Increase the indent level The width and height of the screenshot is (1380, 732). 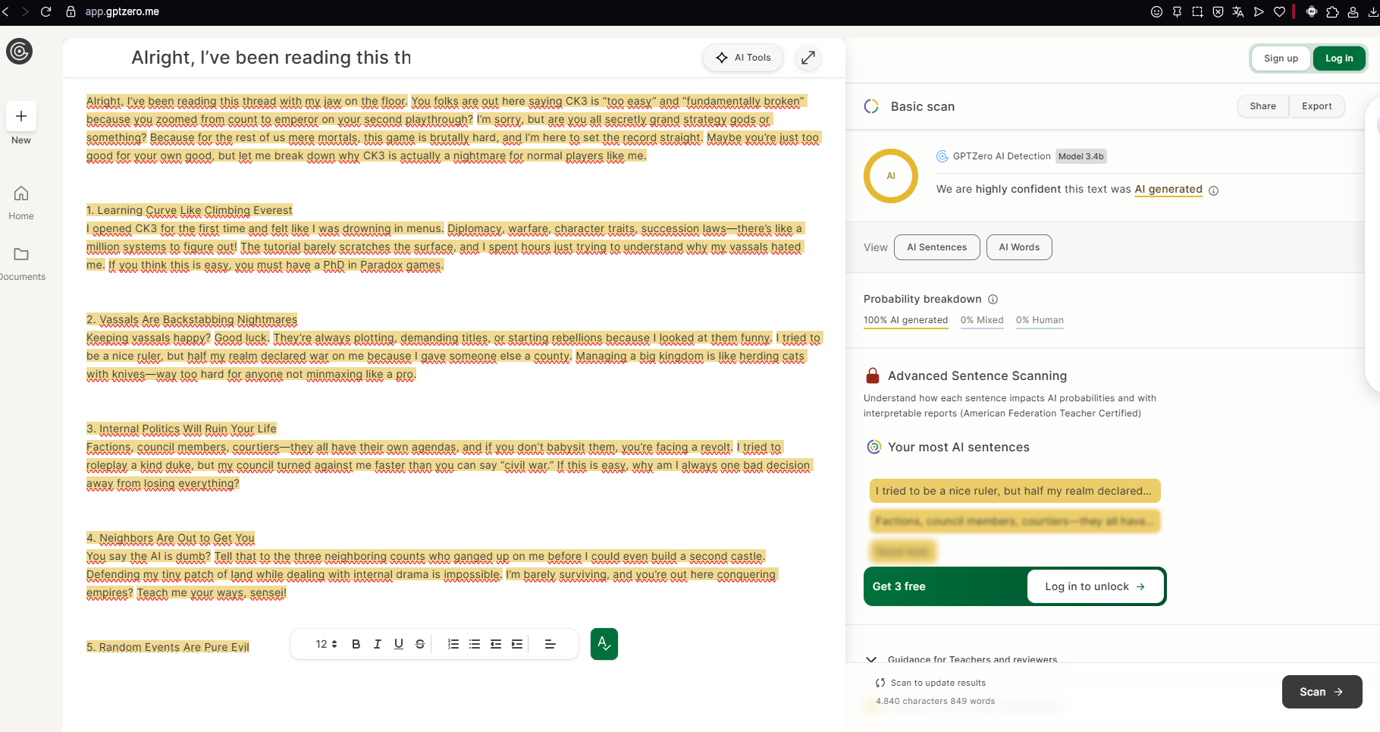pyautogui.click(x=517, y=644)
